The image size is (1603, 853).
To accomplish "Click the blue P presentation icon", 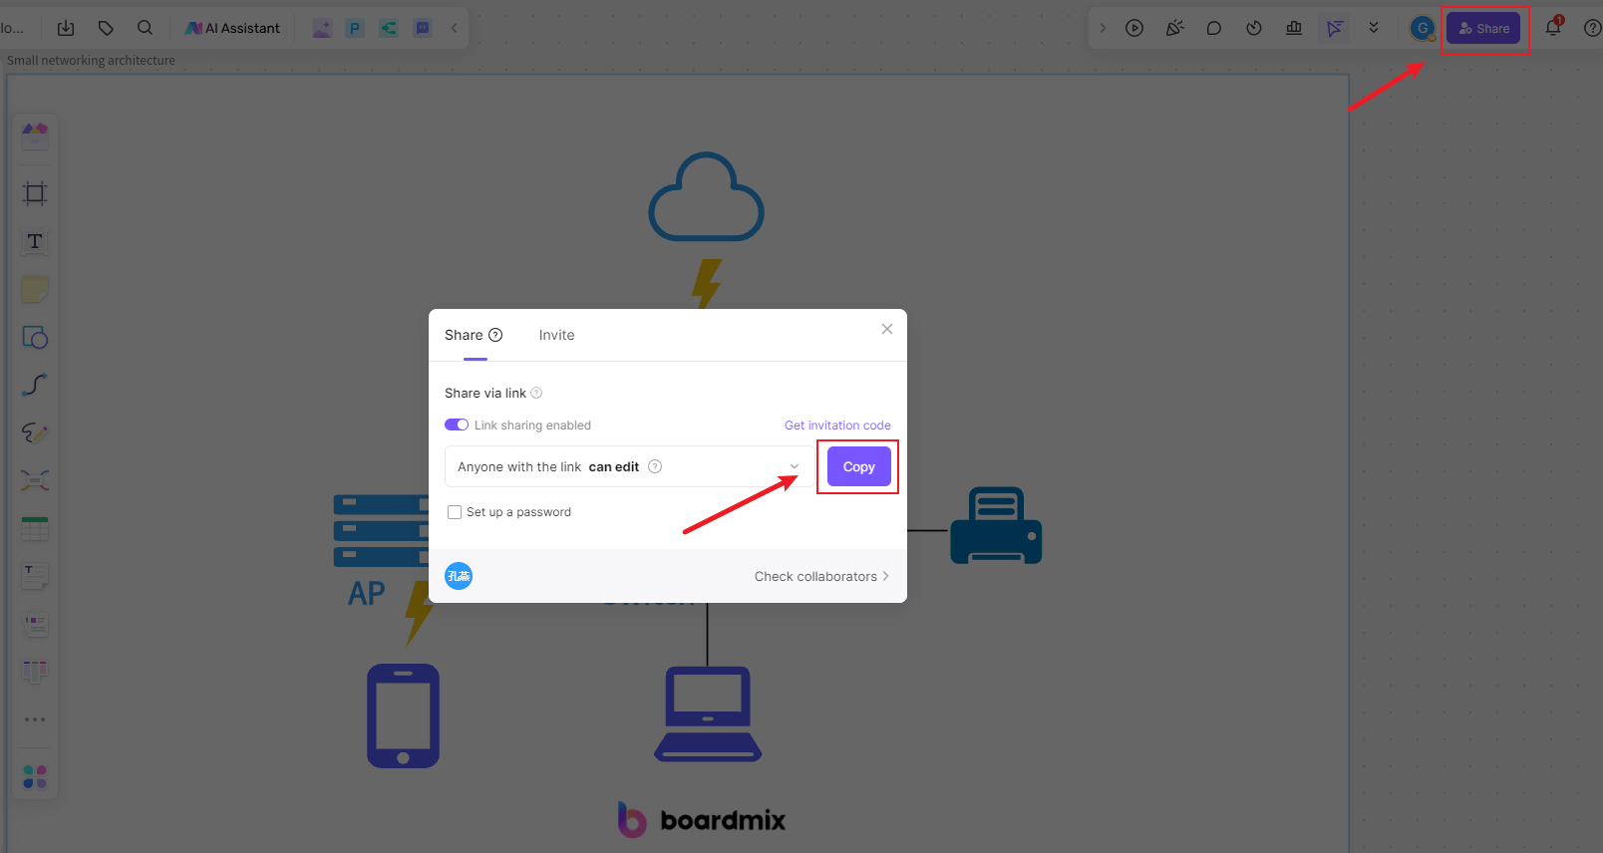I will pyautogui.click(x=355, y=28).
